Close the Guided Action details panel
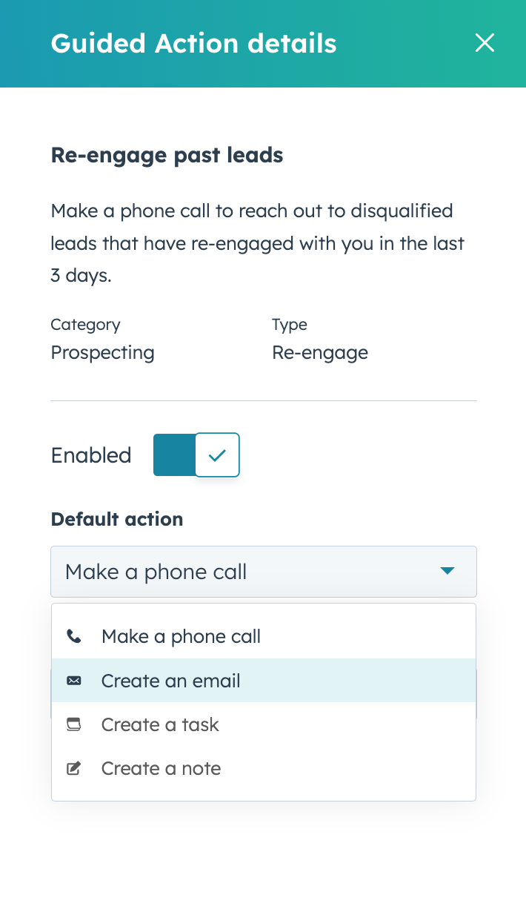The image size is (526, 912). [485, 43]
